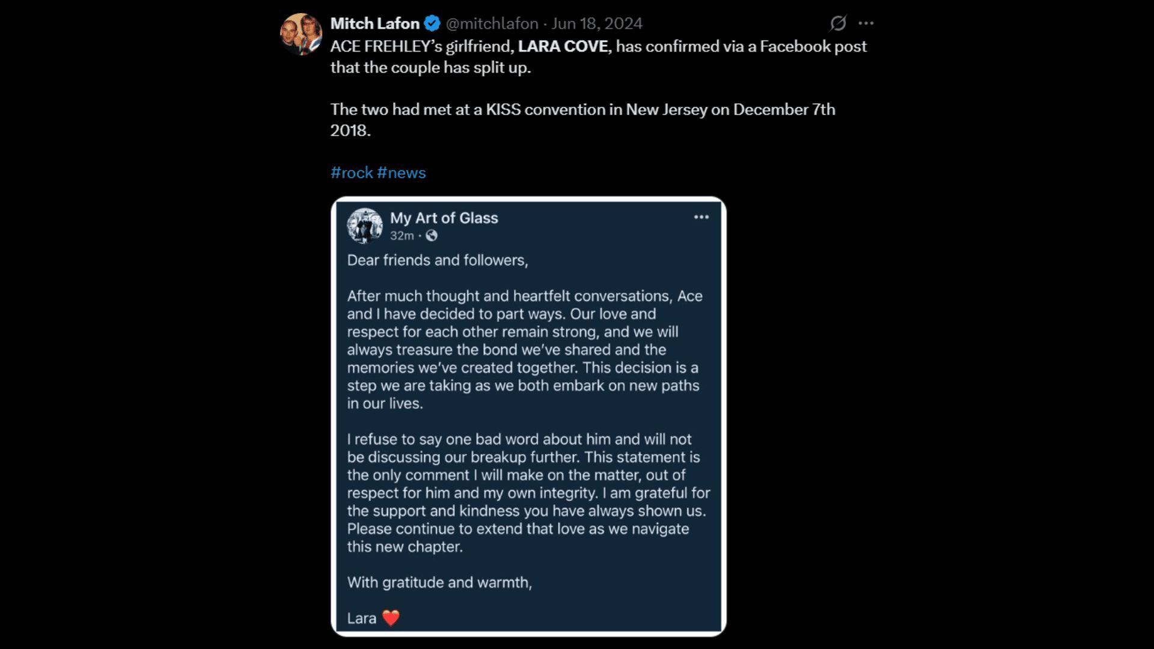Open the #news hashtag
Screen dimensions: 1154x649
click(403, 172)
